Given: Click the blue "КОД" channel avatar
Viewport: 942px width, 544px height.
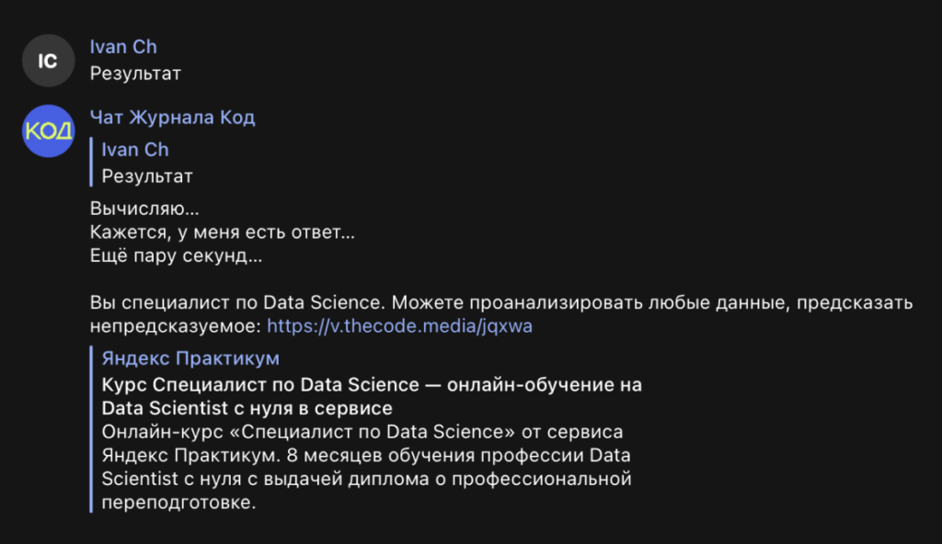Looking at the screenshot, I should (48, 131).
